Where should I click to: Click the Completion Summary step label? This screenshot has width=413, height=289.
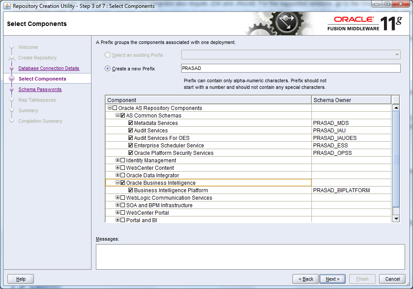pos(40,121)
